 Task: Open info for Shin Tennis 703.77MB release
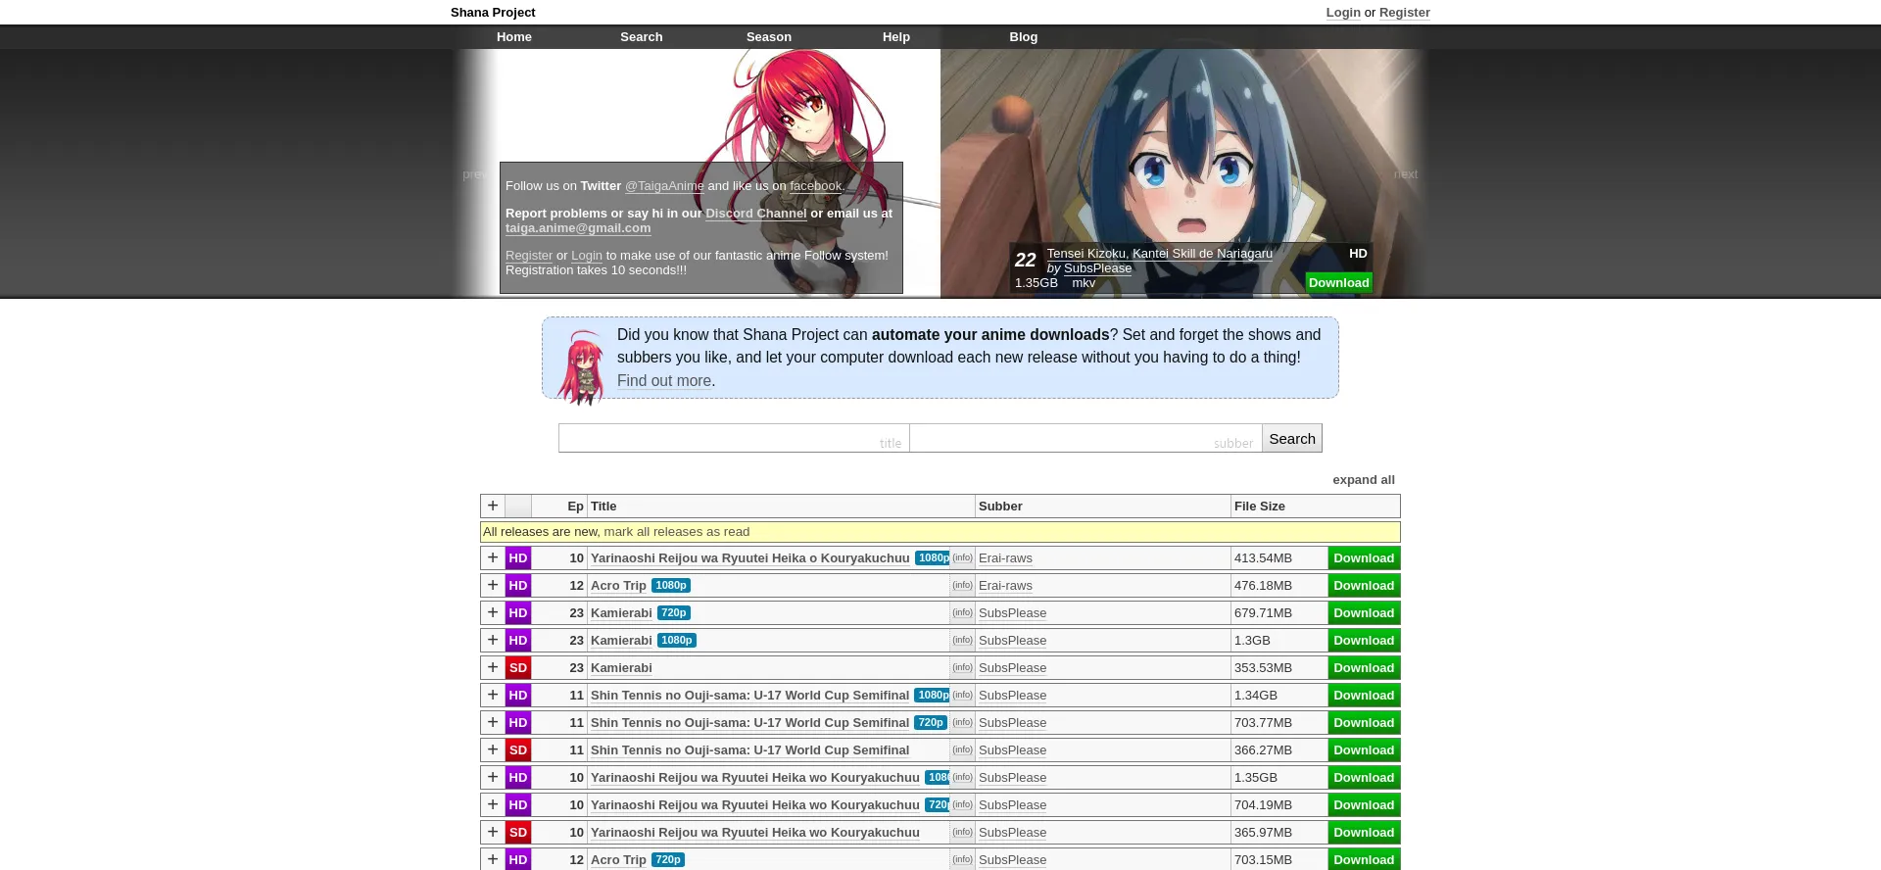[962, 722]
